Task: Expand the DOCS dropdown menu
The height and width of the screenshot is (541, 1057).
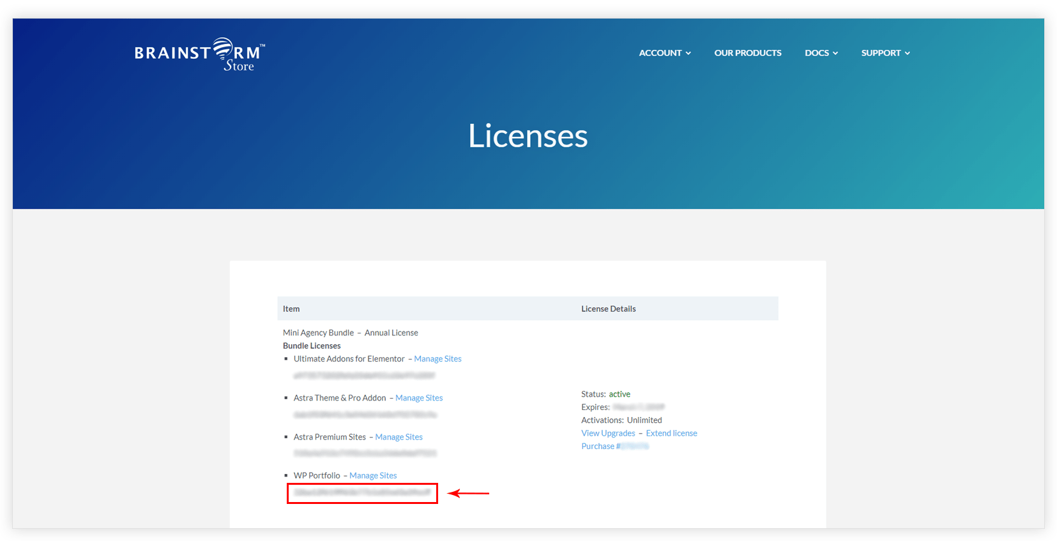Action: 821,53
